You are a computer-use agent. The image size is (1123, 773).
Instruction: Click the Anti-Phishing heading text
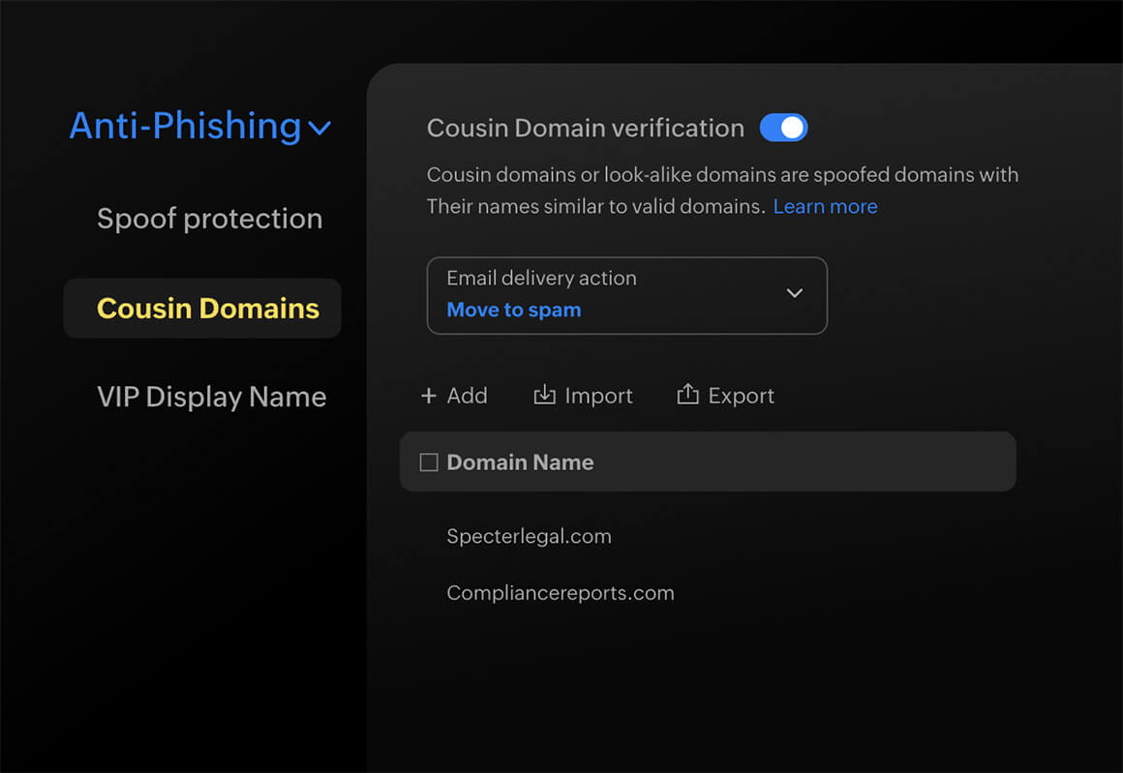click(185, 126)
